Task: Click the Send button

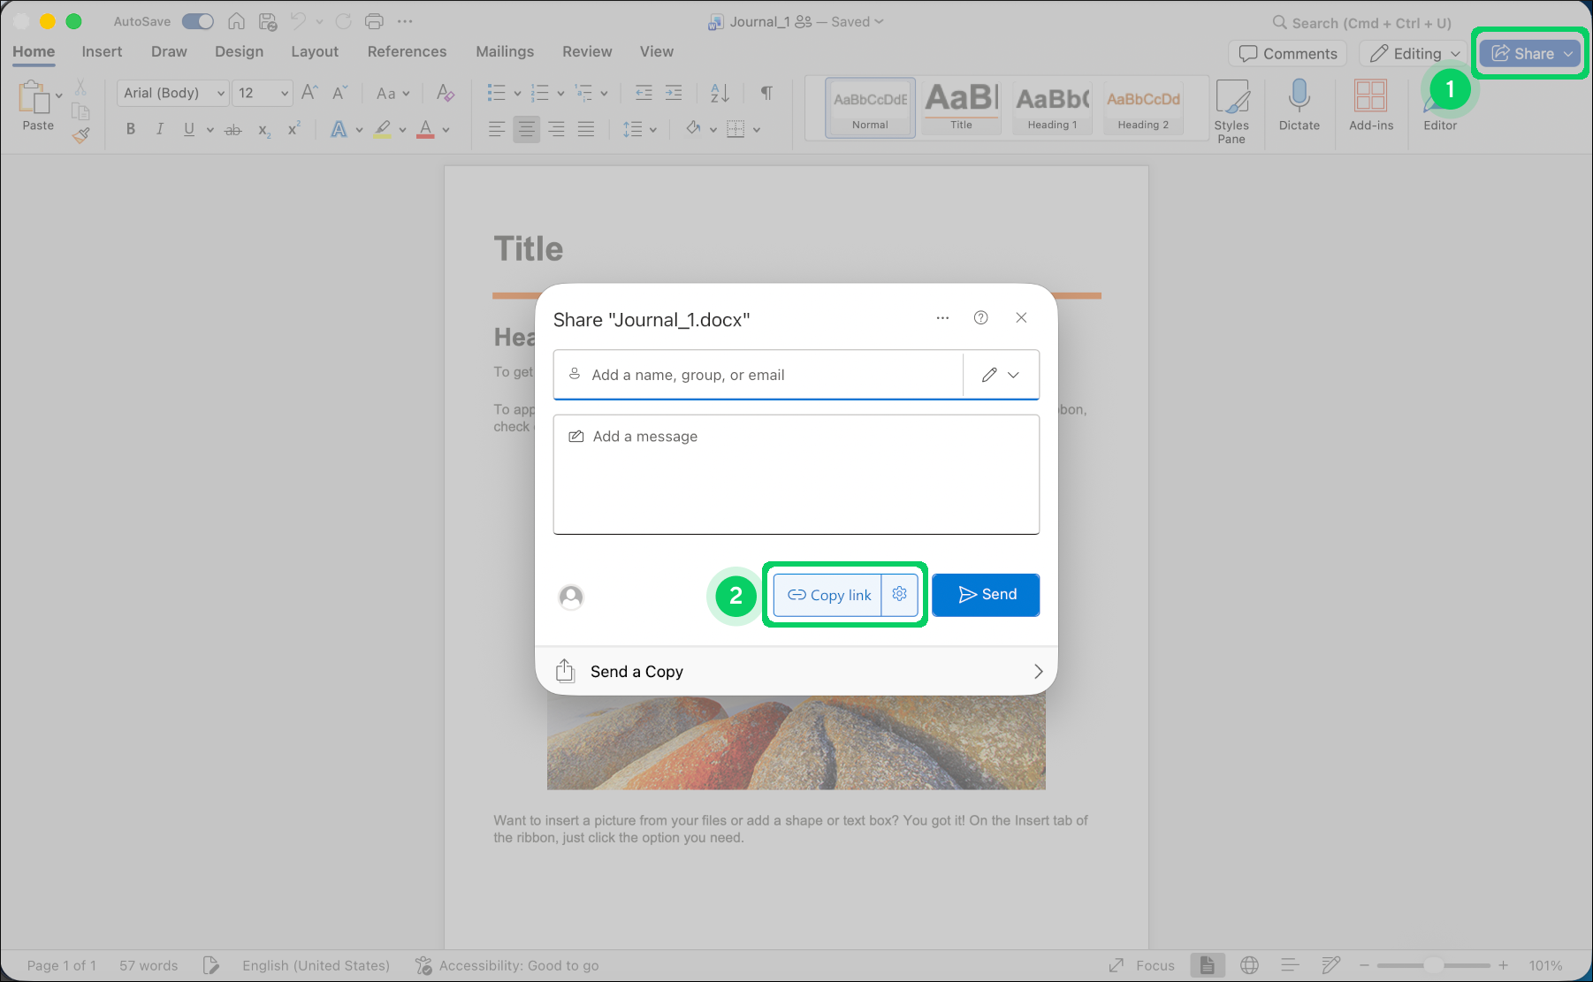Action: tap(985, 594)
